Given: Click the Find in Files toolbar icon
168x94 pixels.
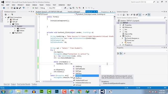Looking at the screenshot, I should coord(65,8).
